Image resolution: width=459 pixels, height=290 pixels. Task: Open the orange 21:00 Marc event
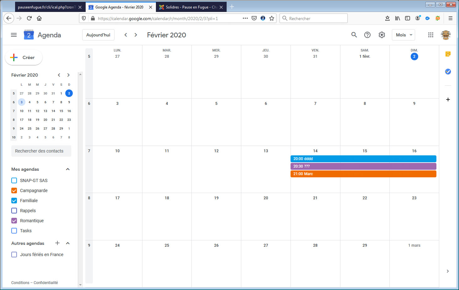tap(363, 174)
